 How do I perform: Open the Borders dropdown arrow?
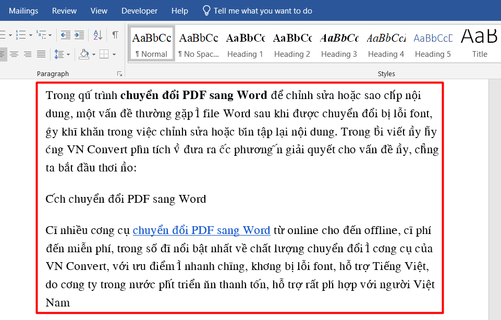tap(113, 54)
